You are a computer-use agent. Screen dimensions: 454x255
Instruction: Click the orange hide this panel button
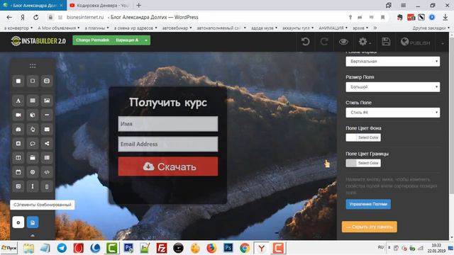(370, 227)
